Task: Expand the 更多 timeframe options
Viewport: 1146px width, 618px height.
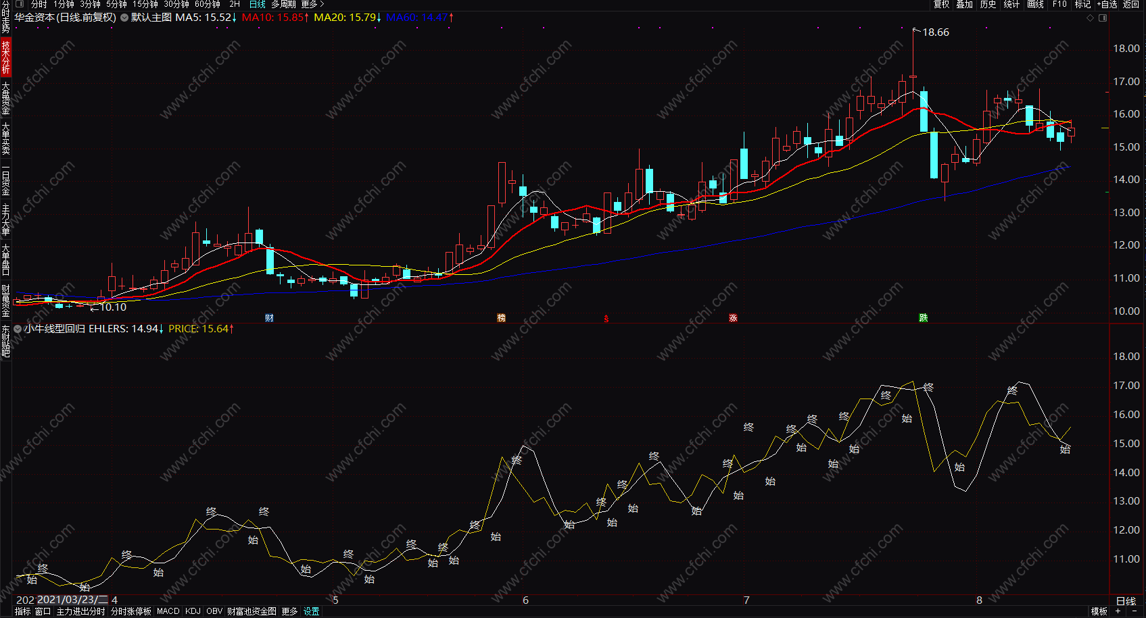Action: click(312, 4)
